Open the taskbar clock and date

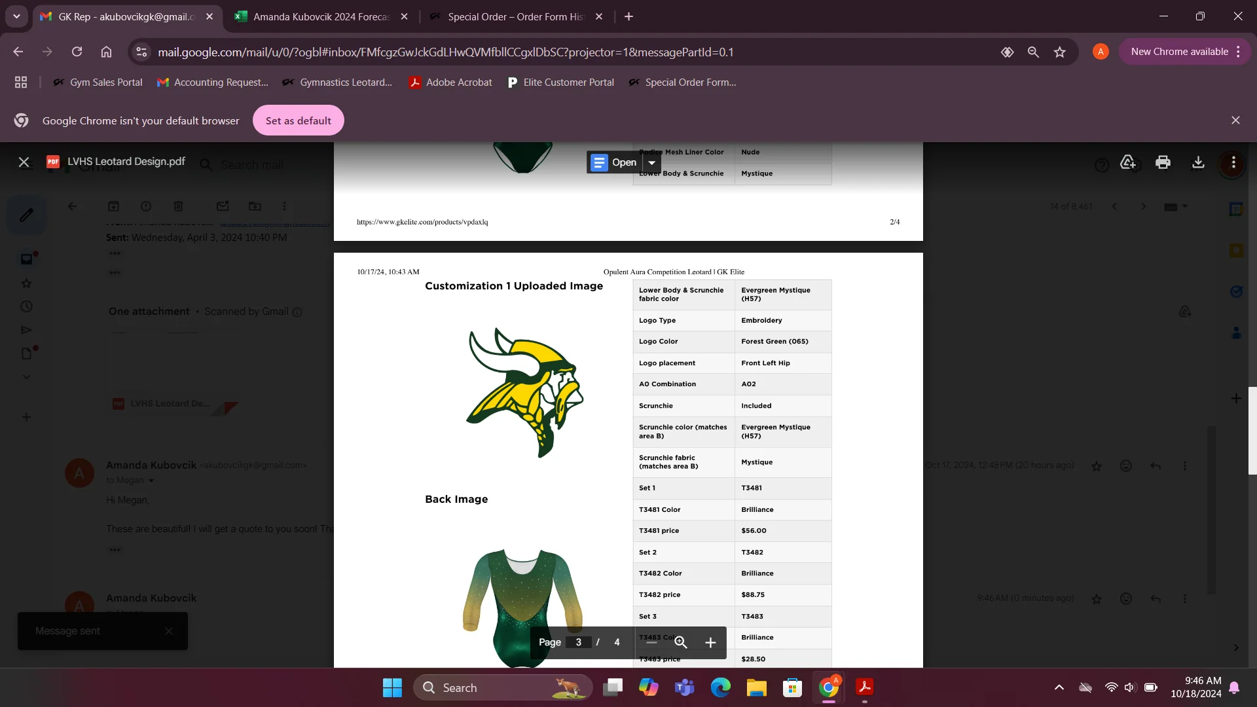pyautogui.click(x=1196, y=687)
